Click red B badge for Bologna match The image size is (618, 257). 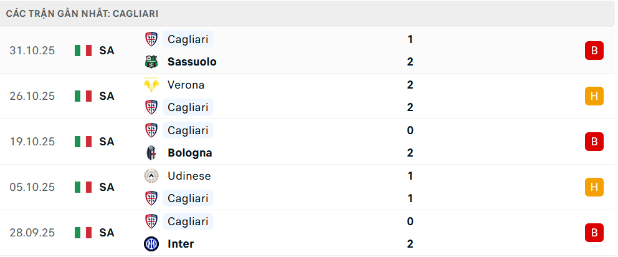click(x=594, y=142)
